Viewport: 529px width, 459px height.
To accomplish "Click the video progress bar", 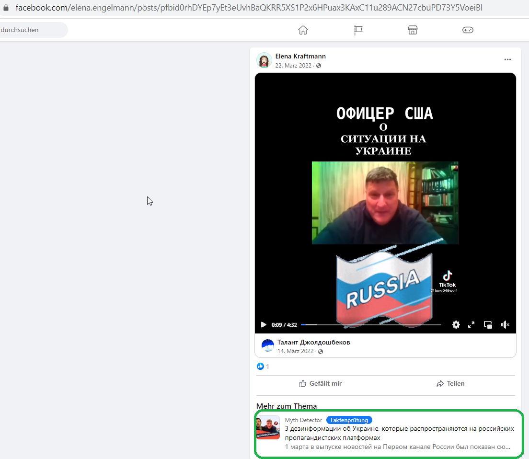I will [371, 324].
